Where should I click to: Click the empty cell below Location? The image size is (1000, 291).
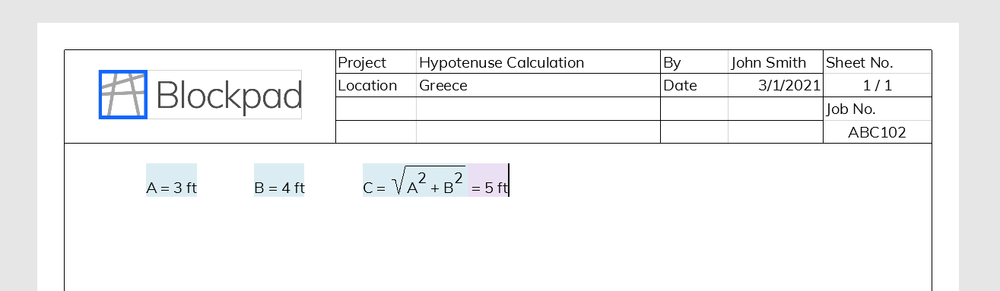[376, 109]
